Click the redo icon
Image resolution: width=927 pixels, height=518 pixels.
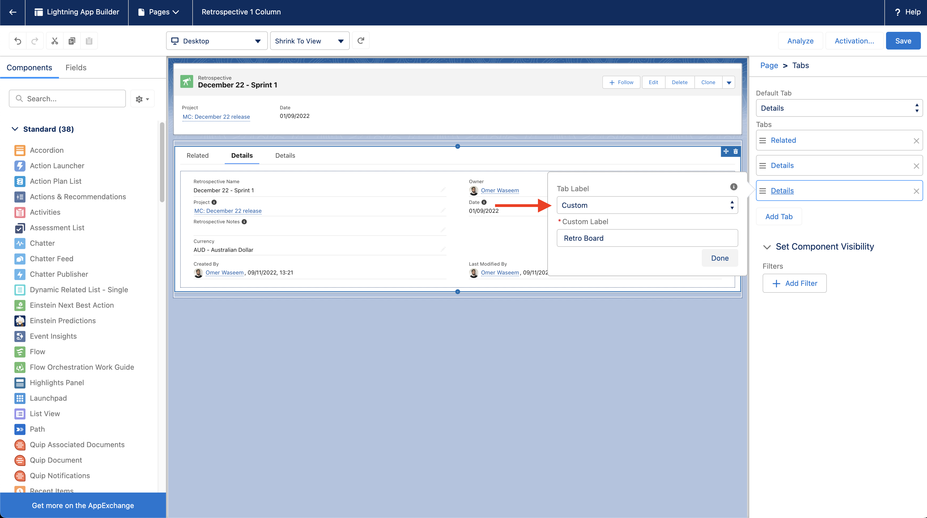(x=35, y=41)
